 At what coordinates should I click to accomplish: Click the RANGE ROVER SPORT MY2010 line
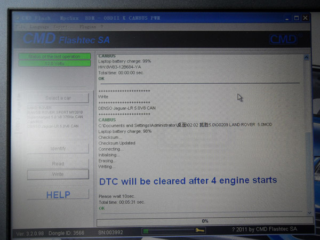click(55, 112)
